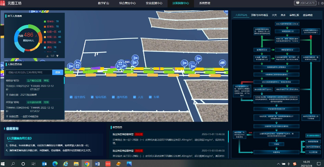Viewport: 324px width, 167px height.
Task: Open Microsoft Word from the taskbar
Action: pos(97,164)
